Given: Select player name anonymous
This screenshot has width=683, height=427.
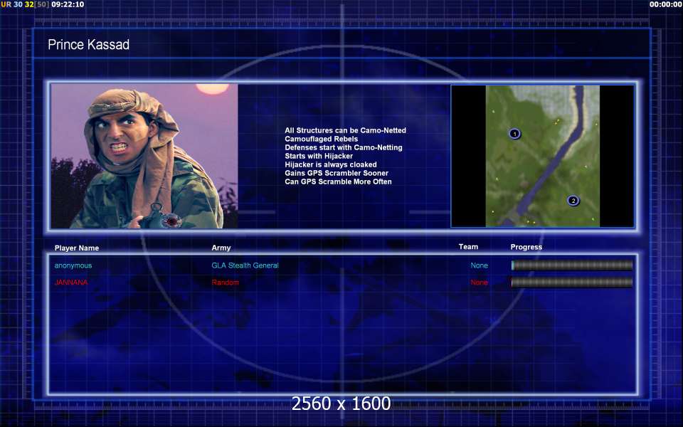Looking at the screenshot, I should 73,265.
